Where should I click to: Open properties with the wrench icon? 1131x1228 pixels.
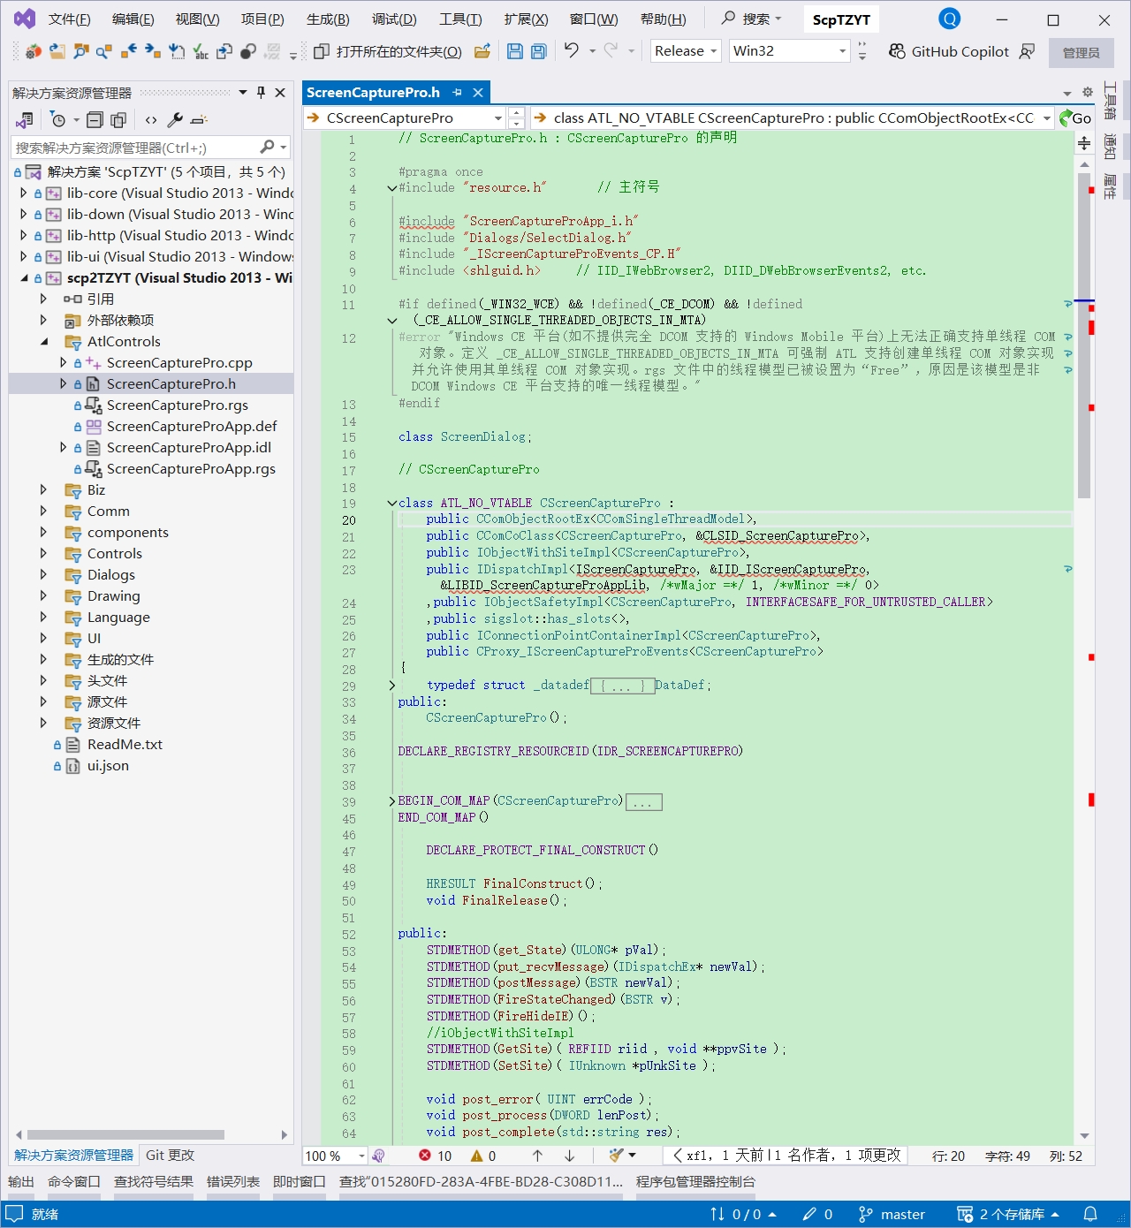point(175,120)
